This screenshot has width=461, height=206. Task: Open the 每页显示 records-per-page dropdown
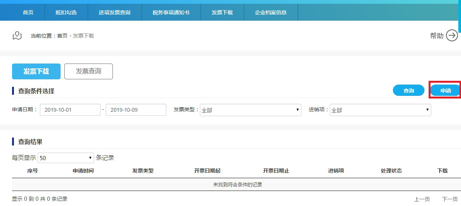(x=66, y=158)
